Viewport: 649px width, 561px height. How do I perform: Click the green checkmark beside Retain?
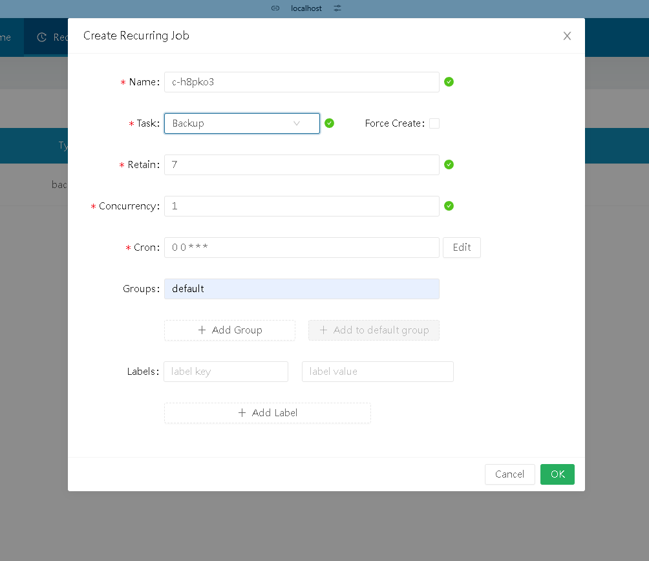pos(449,165)
